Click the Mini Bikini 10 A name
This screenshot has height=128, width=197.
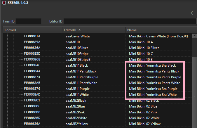(x=141, y=42)
